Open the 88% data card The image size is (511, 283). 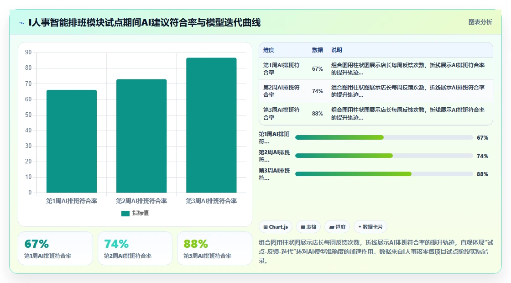click(214, 248)
